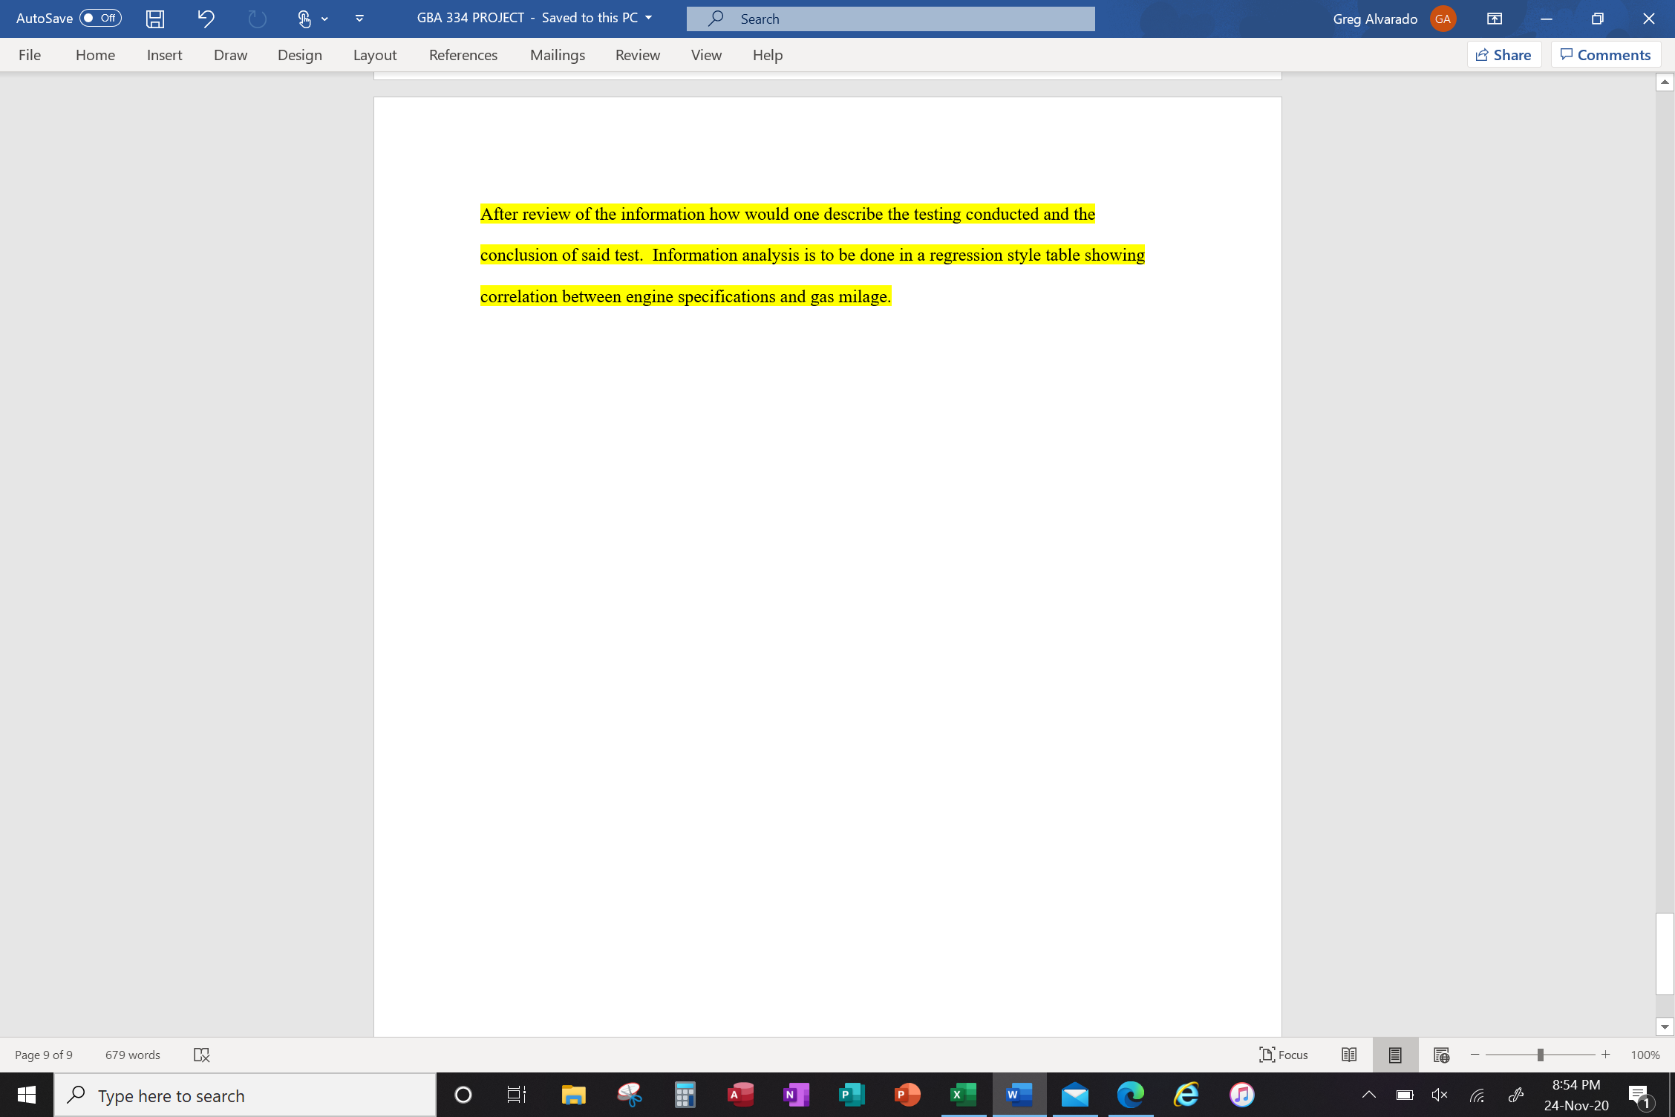Screen dimensions: 1675x1117
Task: Click the Save icon in title bar
Action: [x=154, y=19]
